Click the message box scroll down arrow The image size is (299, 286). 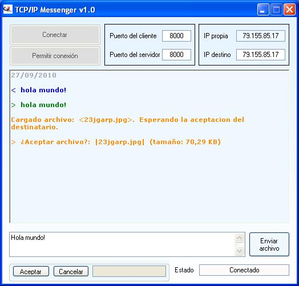tap(239, 251)
